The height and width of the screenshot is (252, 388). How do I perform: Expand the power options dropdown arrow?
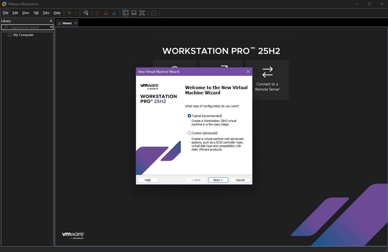76,13
